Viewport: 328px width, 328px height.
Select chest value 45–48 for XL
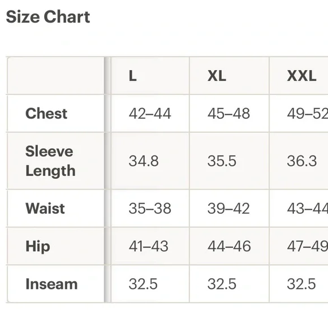229,113
